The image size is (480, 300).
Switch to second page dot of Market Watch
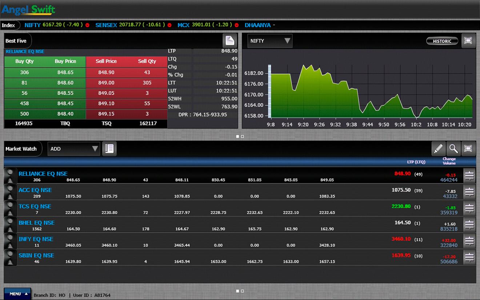[243, 291]
